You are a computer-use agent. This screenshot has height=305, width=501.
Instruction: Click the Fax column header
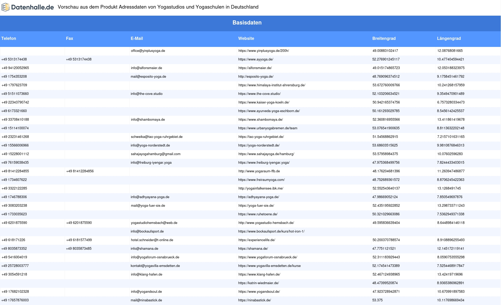coord(69,38)
